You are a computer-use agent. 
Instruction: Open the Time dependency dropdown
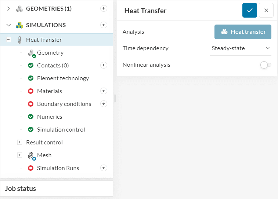point(241,48)
